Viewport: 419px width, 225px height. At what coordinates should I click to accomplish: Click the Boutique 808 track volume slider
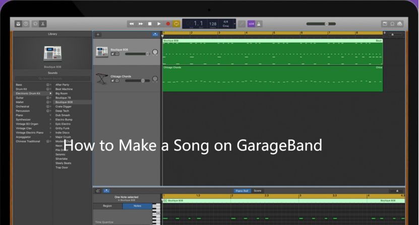(137, 54)
